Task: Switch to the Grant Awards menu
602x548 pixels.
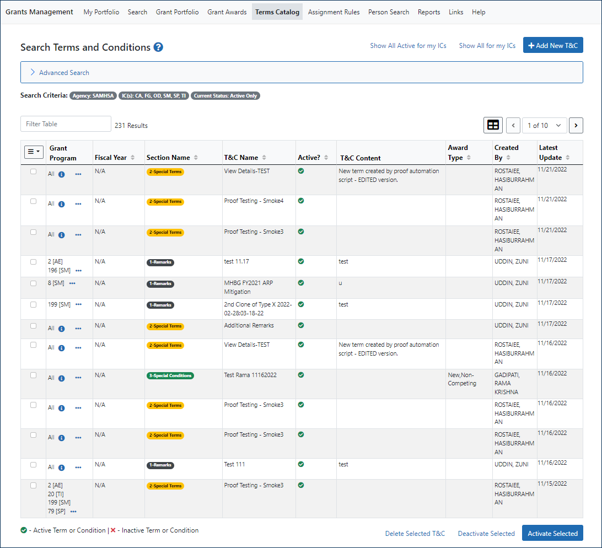Action: point(227,12)
